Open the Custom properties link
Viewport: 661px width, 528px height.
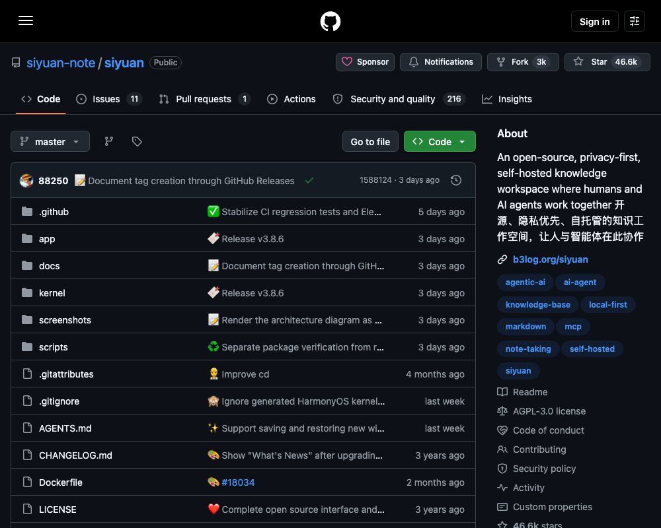pos(545,507)
